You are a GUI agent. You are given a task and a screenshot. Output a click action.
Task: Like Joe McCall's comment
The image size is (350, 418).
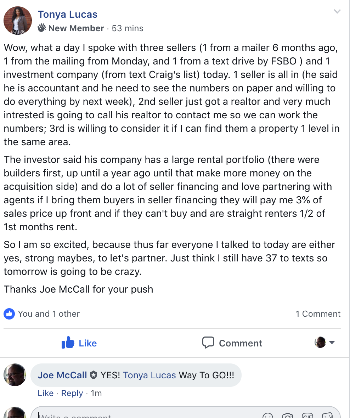pyautogui.click(x=45, y=393)
